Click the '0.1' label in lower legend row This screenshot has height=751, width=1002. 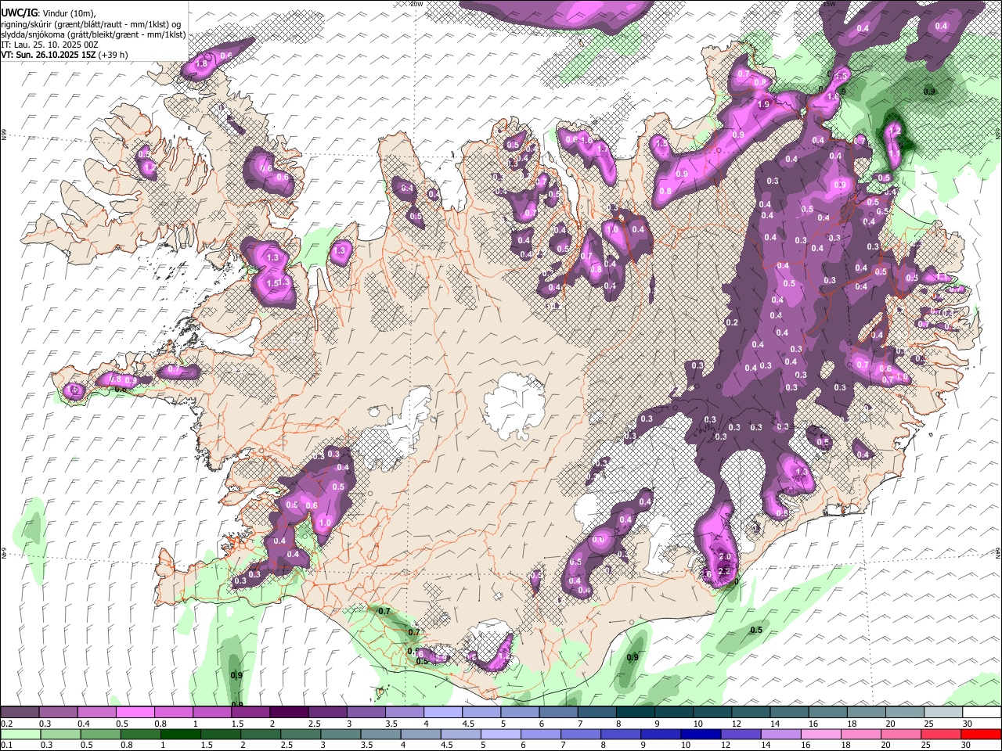coord(7,745)
